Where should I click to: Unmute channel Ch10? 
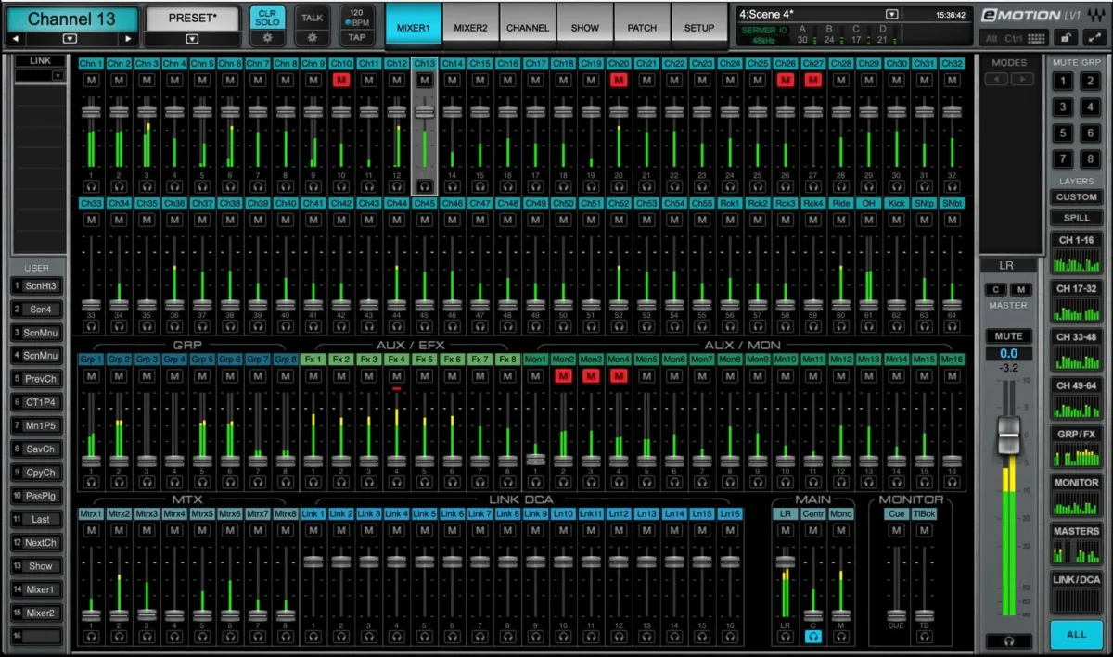pos(340,81)
